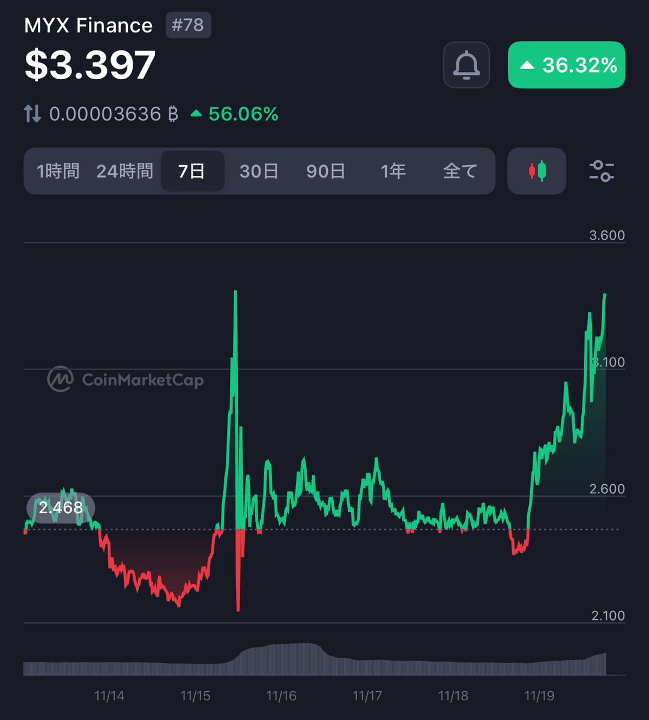Select the 24時間 time range tab
This screenshot has width=649, height=720.
click(125, 172)
